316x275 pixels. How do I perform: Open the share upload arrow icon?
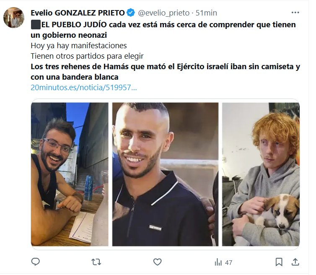tap(295, 262)
